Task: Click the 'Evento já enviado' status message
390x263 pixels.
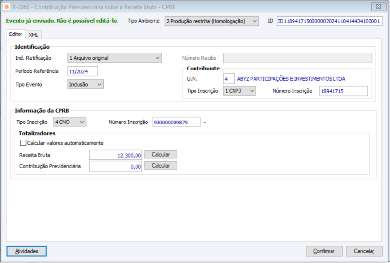Action: click(x=62, y=21)
